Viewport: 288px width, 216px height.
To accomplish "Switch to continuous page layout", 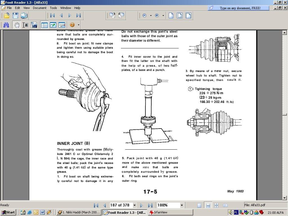I will click(208, 205).
